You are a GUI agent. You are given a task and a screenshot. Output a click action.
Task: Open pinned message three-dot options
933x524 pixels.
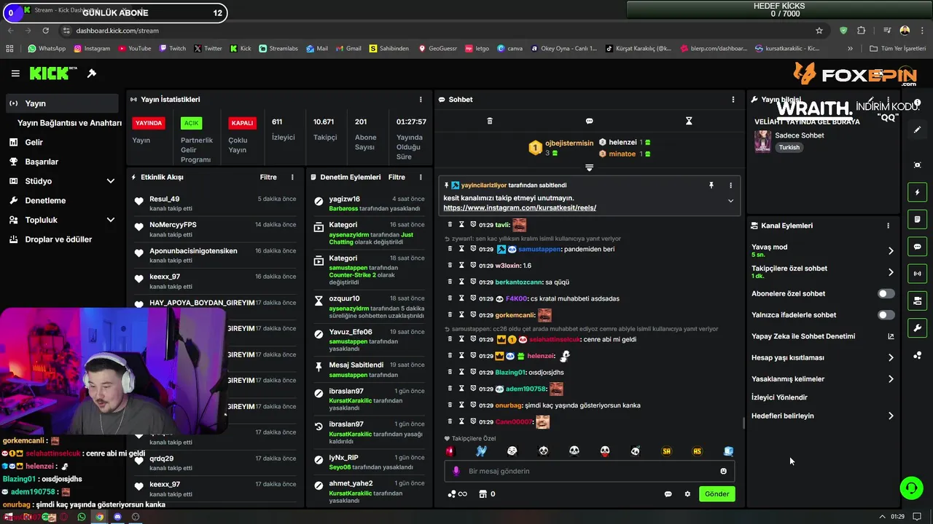pos(730,186)
